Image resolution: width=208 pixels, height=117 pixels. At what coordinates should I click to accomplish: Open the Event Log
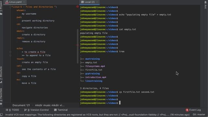point(193,110)
